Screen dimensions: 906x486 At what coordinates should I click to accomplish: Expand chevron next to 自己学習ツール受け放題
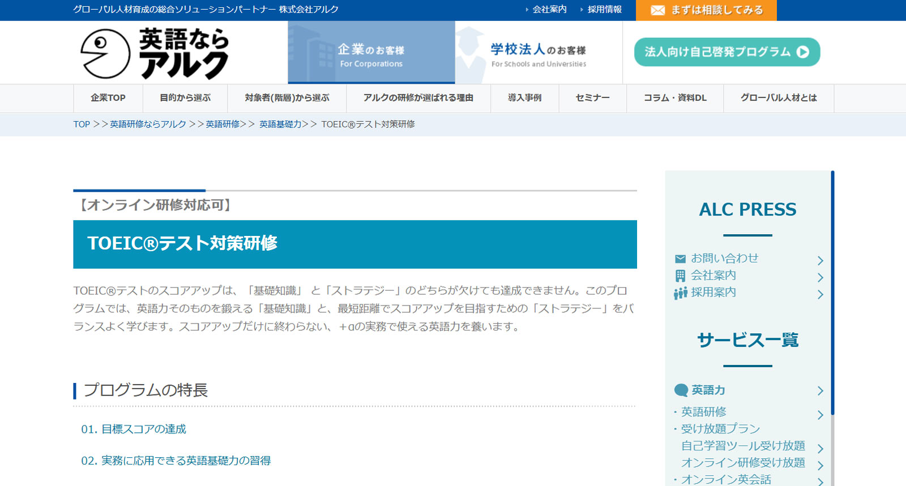point(820,448)
